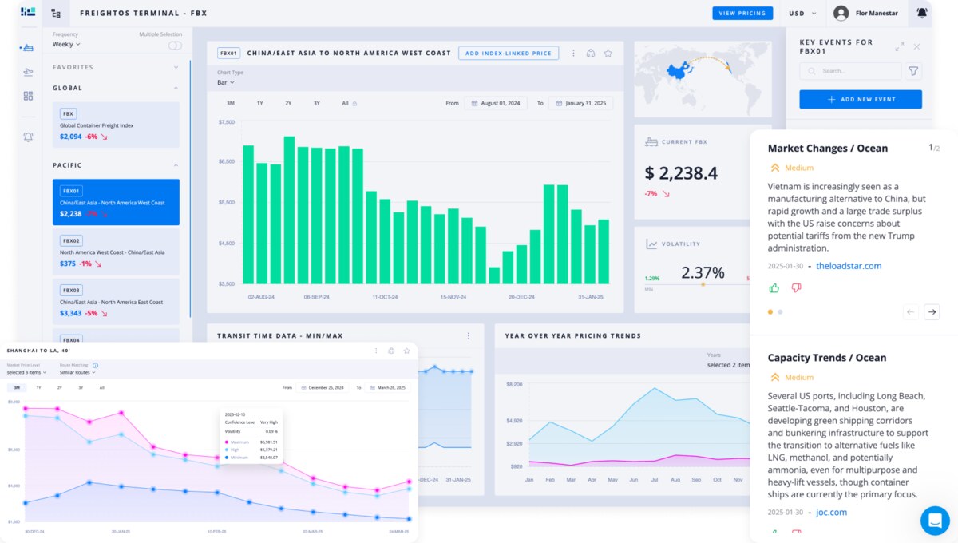
Task: Favorite Shanghai to LA with the star icon
Action: pos(406,351)
